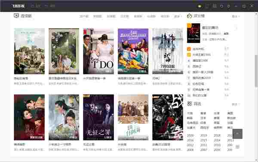Open the "I DO" poster thumbnail
The image size is (258, 162).
(98, 51)
